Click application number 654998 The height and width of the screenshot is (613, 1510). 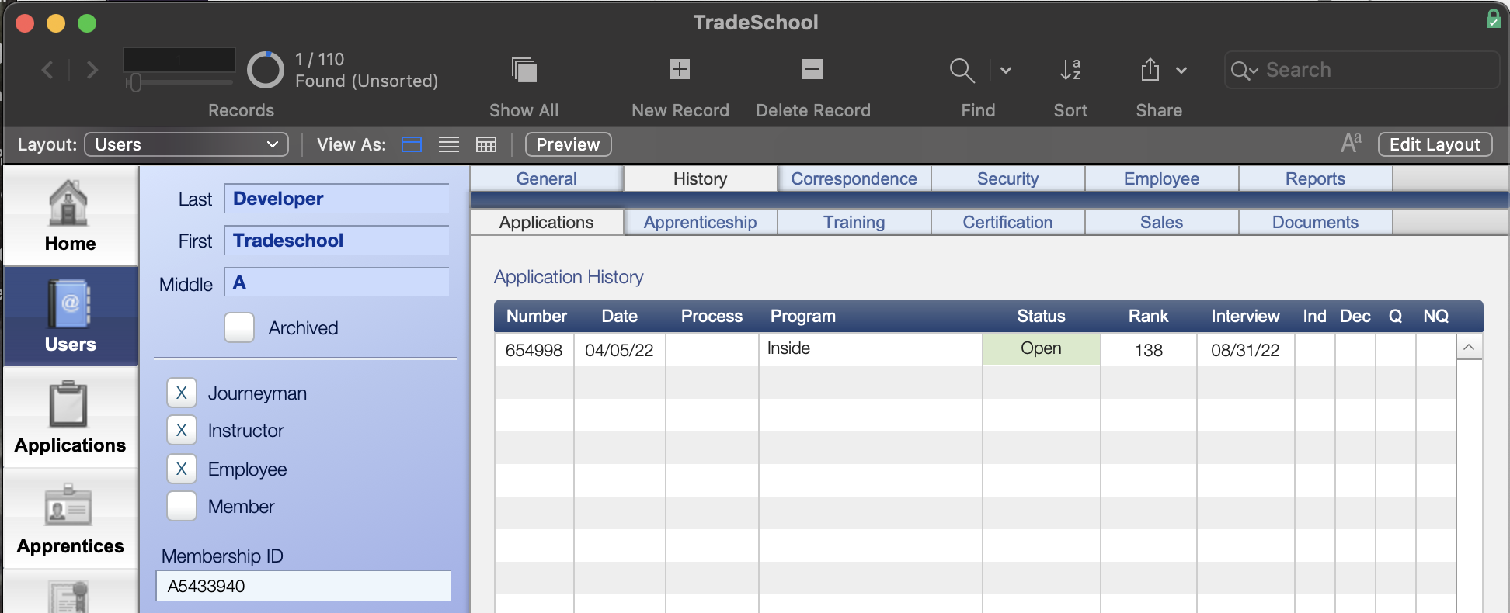click(x=534, y=350)
